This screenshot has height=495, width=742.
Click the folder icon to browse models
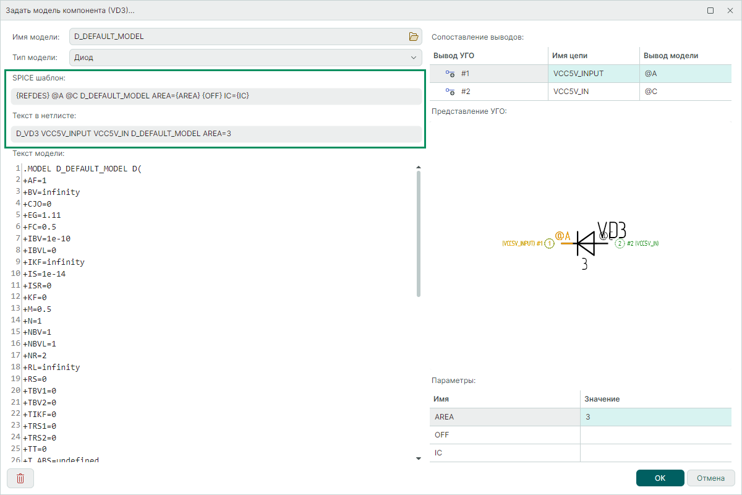(414, 37)
